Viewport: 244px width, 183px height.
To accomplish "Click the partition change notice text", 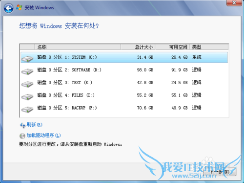I will pos(70,144).
